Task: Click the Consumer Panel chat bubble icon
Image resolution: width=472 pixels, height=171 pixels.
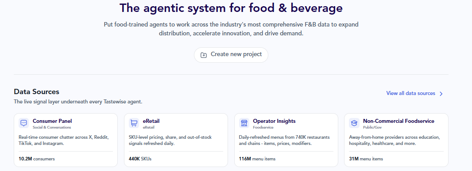Action: coord(24,123)
